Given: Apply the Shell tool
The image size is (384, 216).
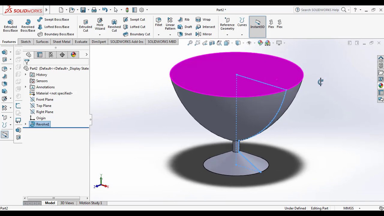Looking at the screenshot, I should click(x=185, y=34).
